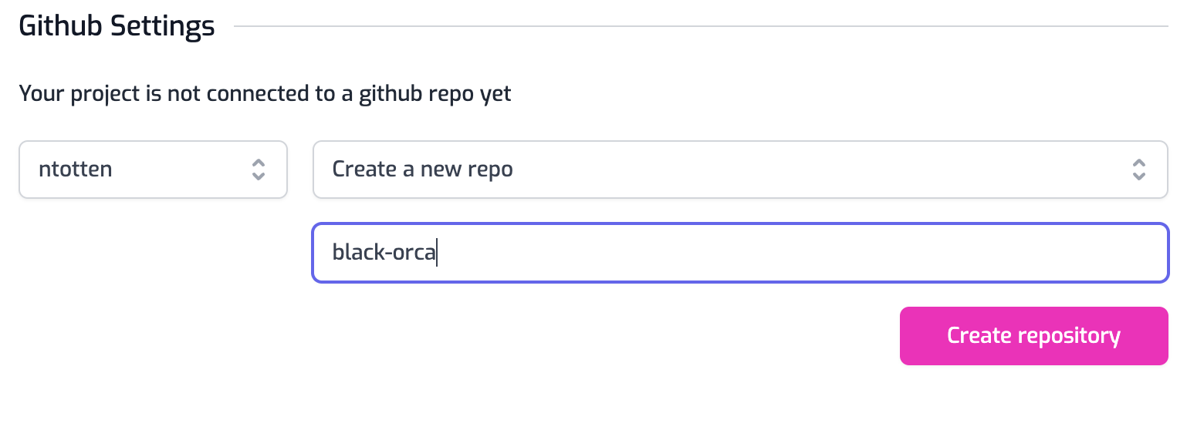This screenshot has width=1187, height=430.
Task: Place cursor after 'black-orca' text
Action: [x=438, y=253]
